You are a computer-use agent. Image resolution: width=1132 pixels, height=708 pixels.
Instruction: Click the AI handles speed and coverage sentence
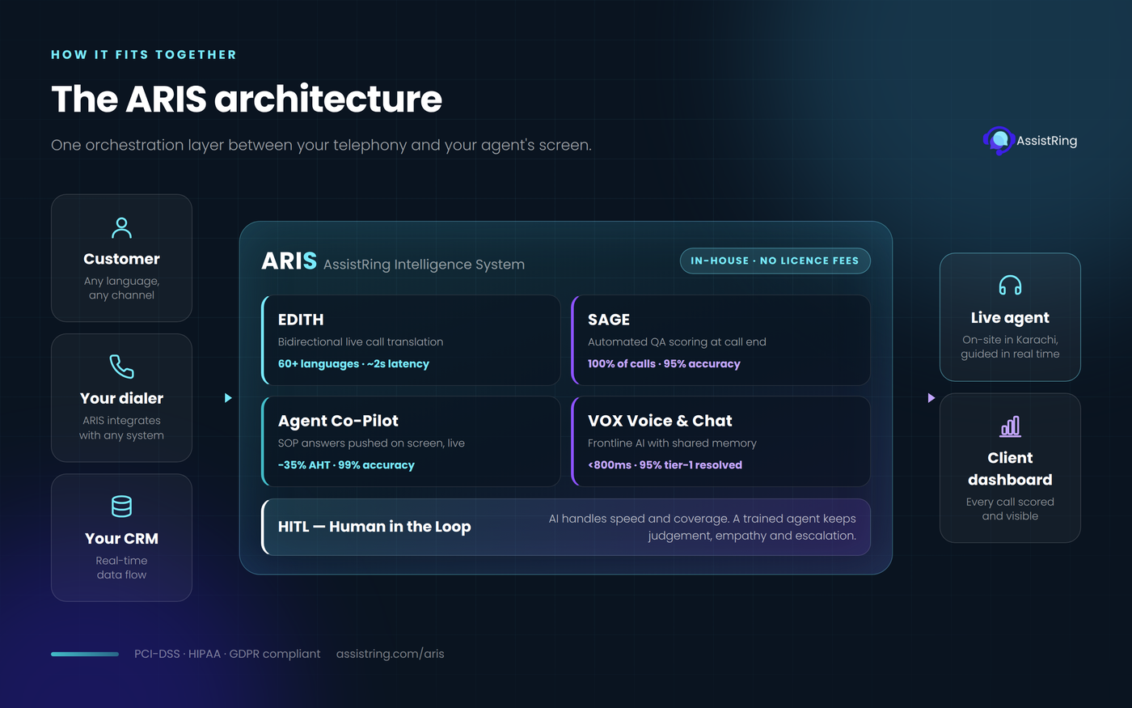coord(702,527)
